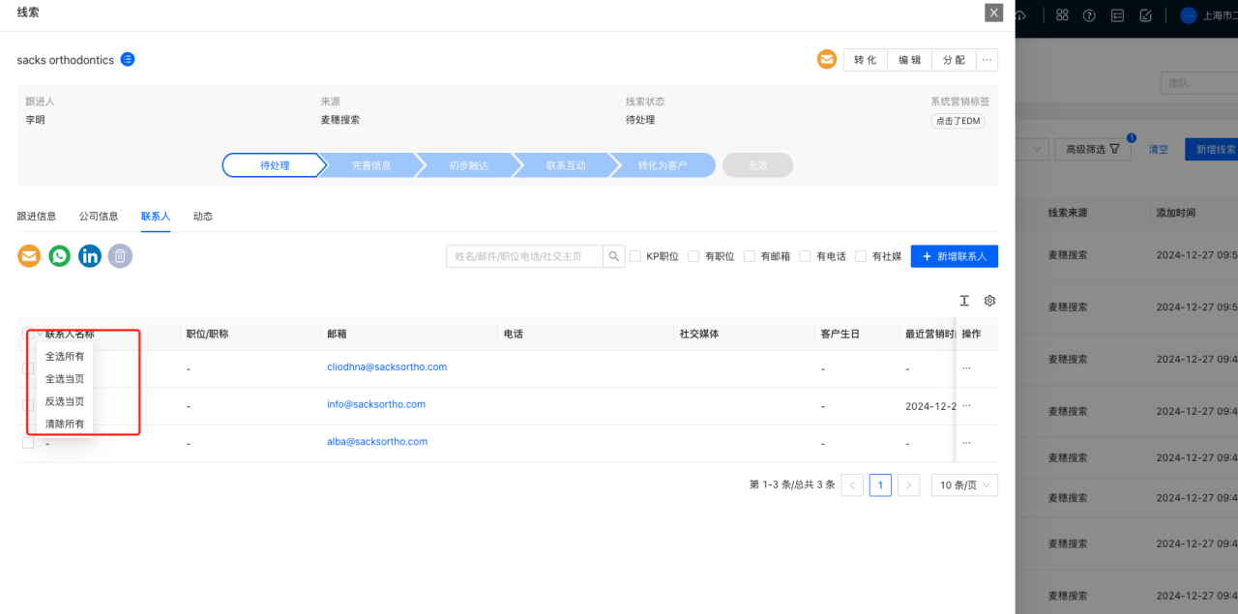
Task: Click the LinkedIn icon
Action: pos(90,256)
